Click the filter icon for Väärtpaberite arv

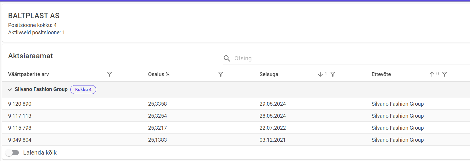click(109, 74)
